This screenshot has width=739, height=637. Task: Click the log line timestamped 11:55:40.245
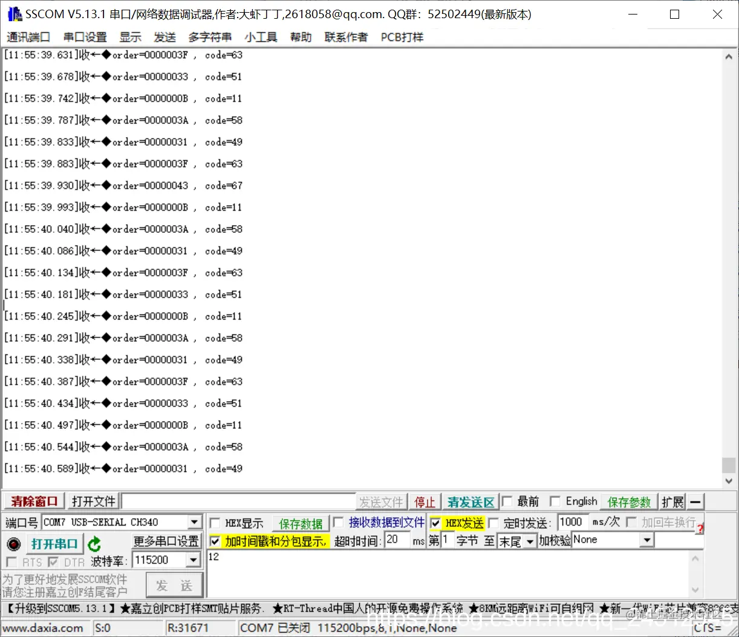(123, 316)
